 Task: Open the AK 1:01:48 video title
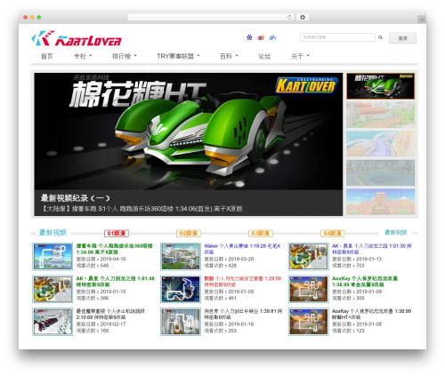(116, 282)
